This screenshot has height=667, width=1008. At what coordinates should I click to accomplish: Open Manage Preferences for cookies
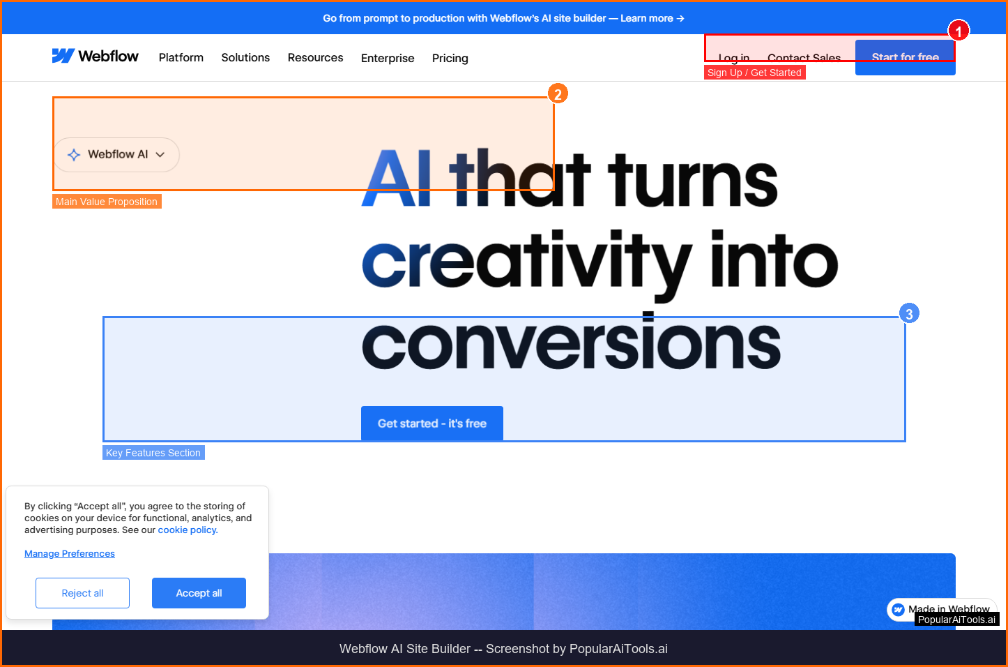(70, 554)
